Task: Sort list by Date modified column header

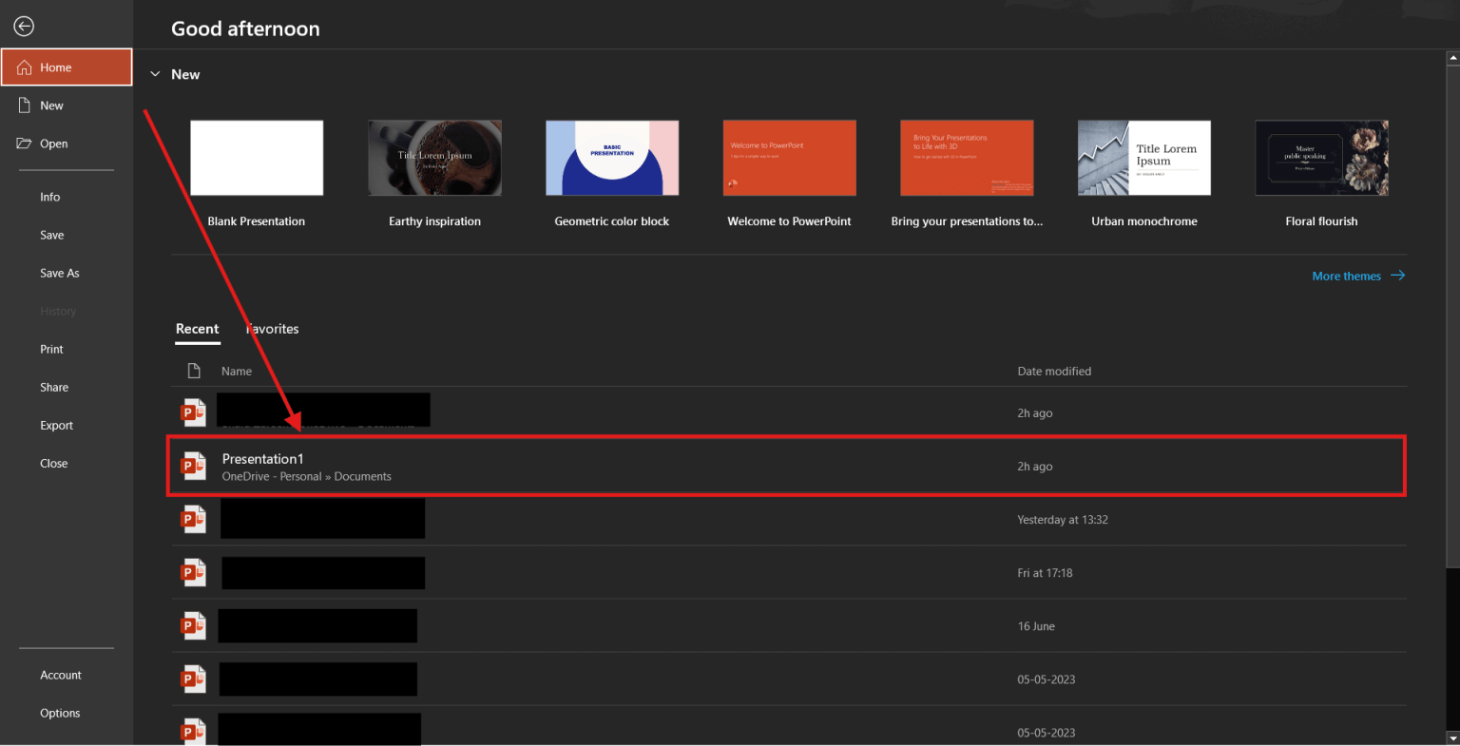Action: pyautogui.click(x=1053, y=372)
